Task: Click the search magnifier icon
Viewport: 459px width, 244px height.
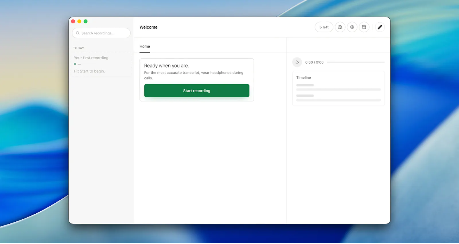Action: 77,33
